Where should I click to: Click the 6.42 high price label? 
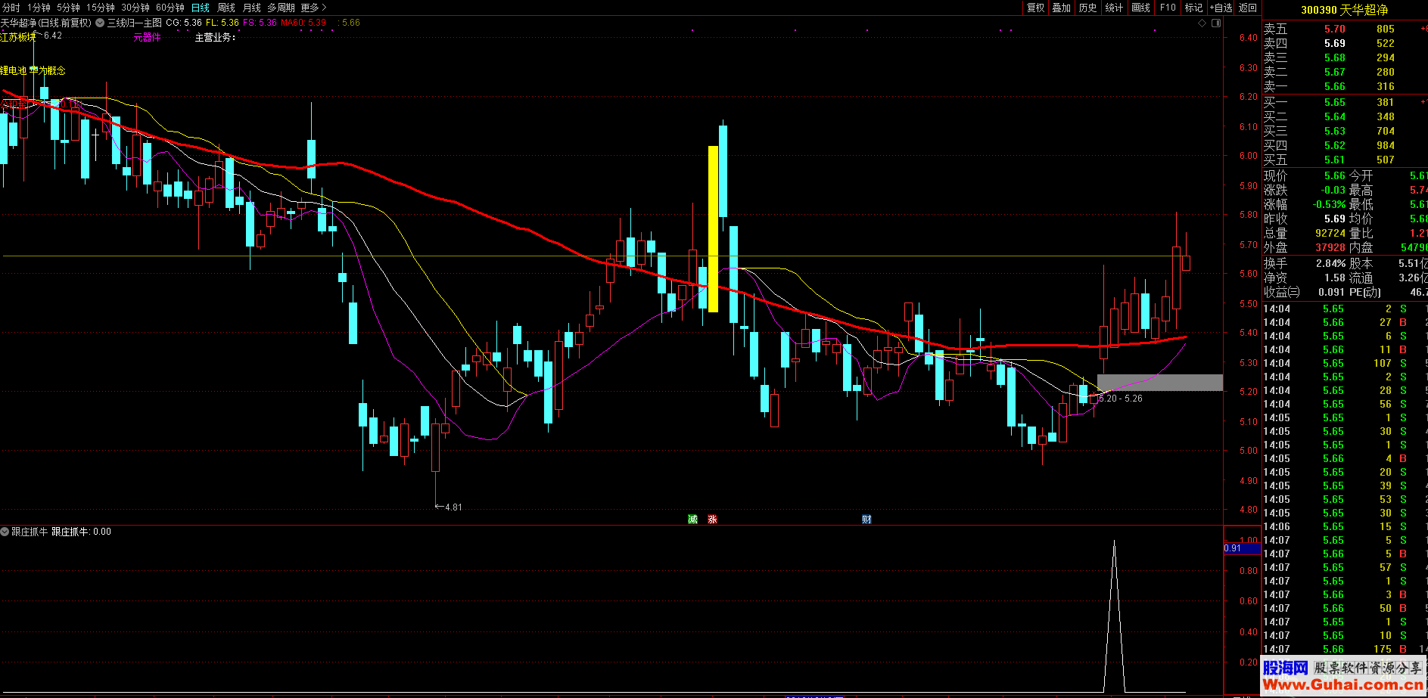click(x=53, y=36)
